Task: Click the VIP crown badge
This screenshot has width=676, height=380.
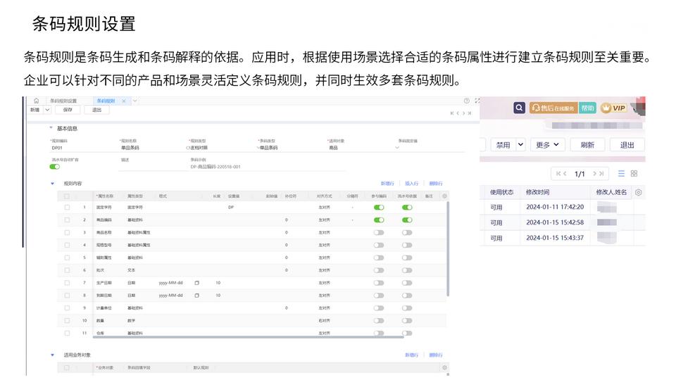Action: click(613, 108)
